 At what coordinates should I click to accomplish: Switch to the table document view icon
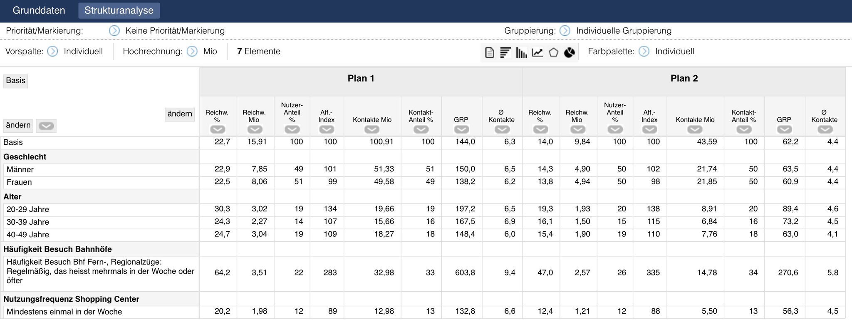coord(490,52)
